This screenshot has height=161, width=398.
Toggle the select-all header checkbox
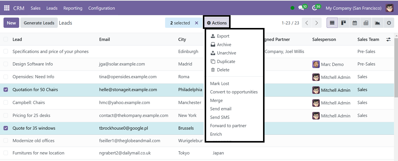point(6,39)
